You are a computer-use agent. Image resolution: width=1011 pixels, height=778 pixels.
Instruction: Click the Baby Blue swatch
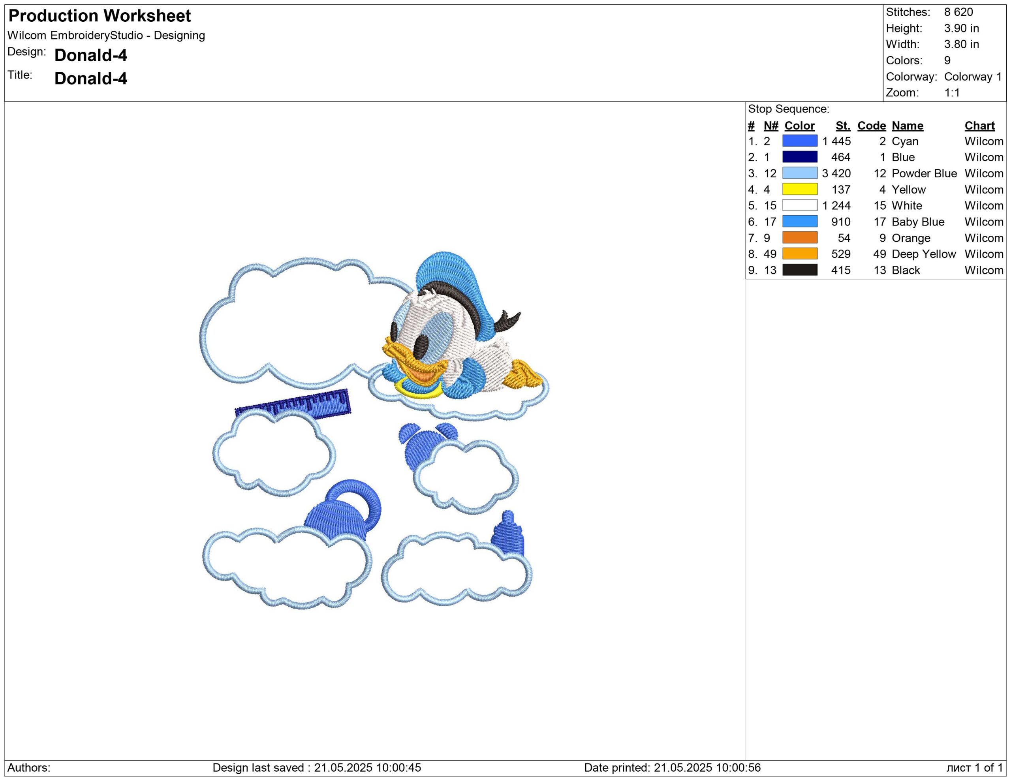tap(799, 222)
